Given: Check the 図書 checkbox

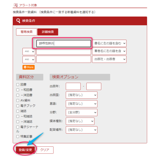Looking at the screenshot, I should coord(18,84).
